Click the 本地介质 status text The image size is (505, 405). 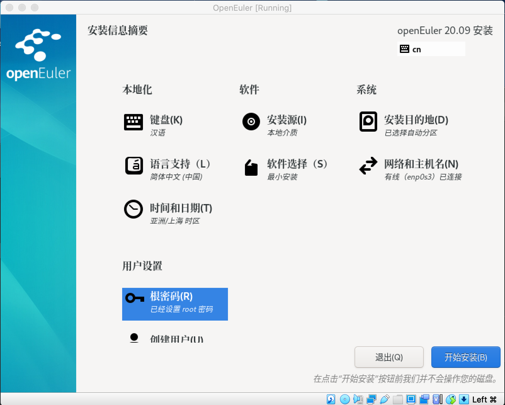coord(282,133)
